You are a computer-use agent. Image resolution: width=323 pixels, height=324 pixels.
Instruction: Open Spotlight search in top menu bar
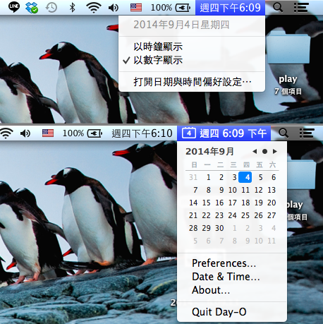click(278, 8)
